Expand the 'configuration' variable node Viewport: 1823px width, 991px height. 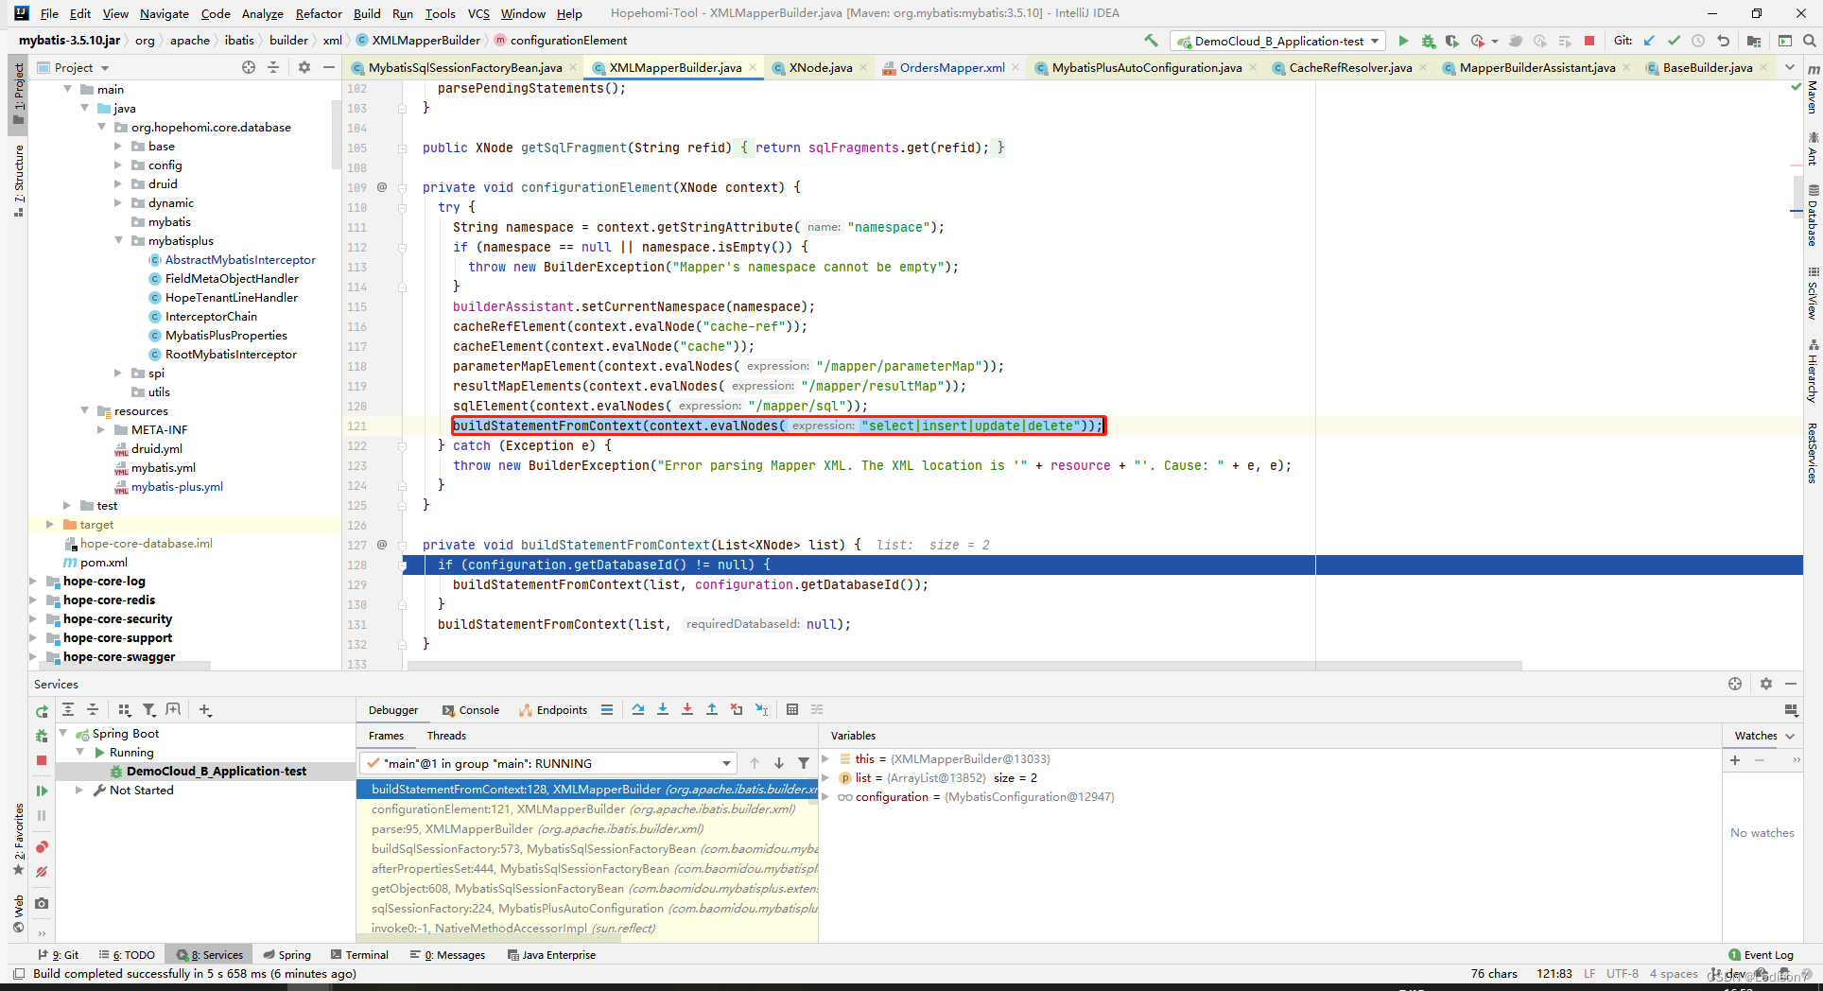(x=825, y=797)
